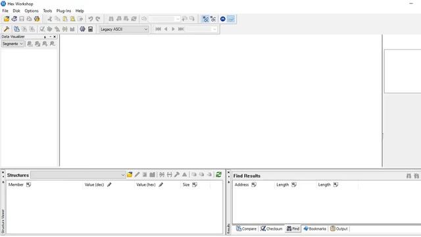Click the Undo arrow icon
The width and height of the screenshot is (421, 237).
[91, 19]
